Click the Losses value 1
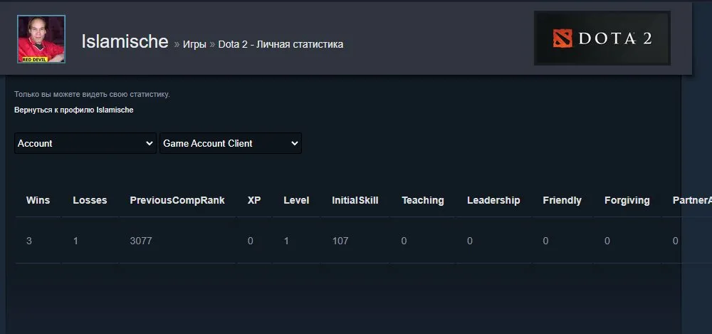 75,241
